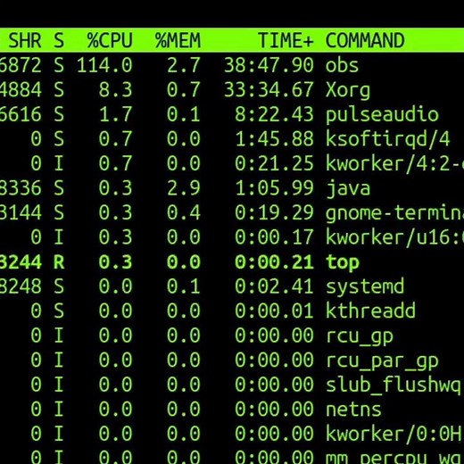Image resolution: width=464 pixels, height=464 pixels.
Task: Click the 0:00.01 time value
Action: [x=275, y=311]
